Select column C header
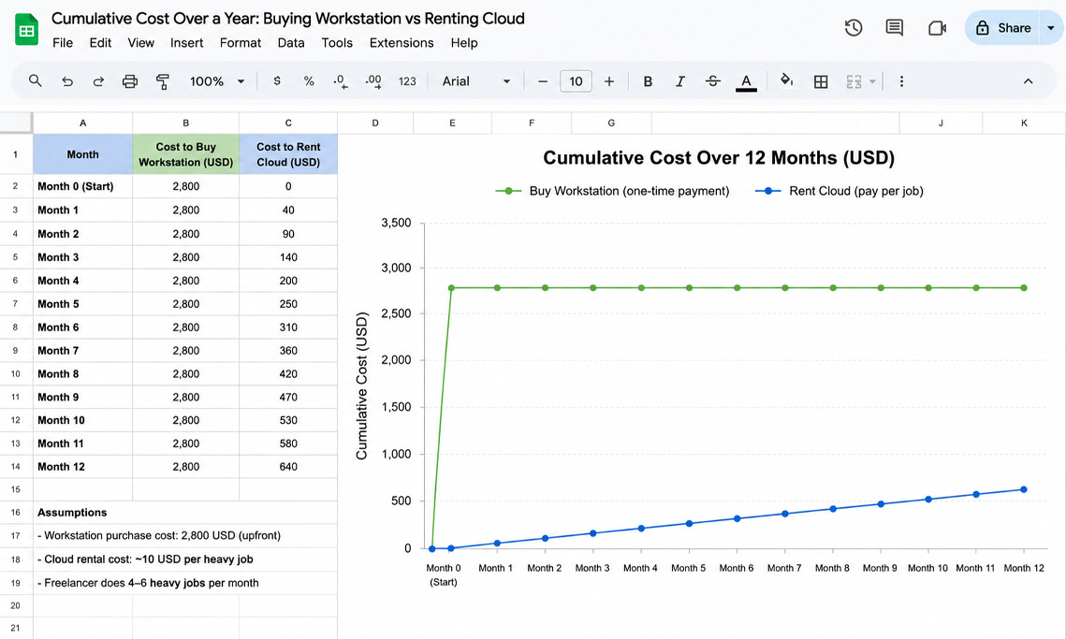 pyautogui.click(x=288, y=123)
